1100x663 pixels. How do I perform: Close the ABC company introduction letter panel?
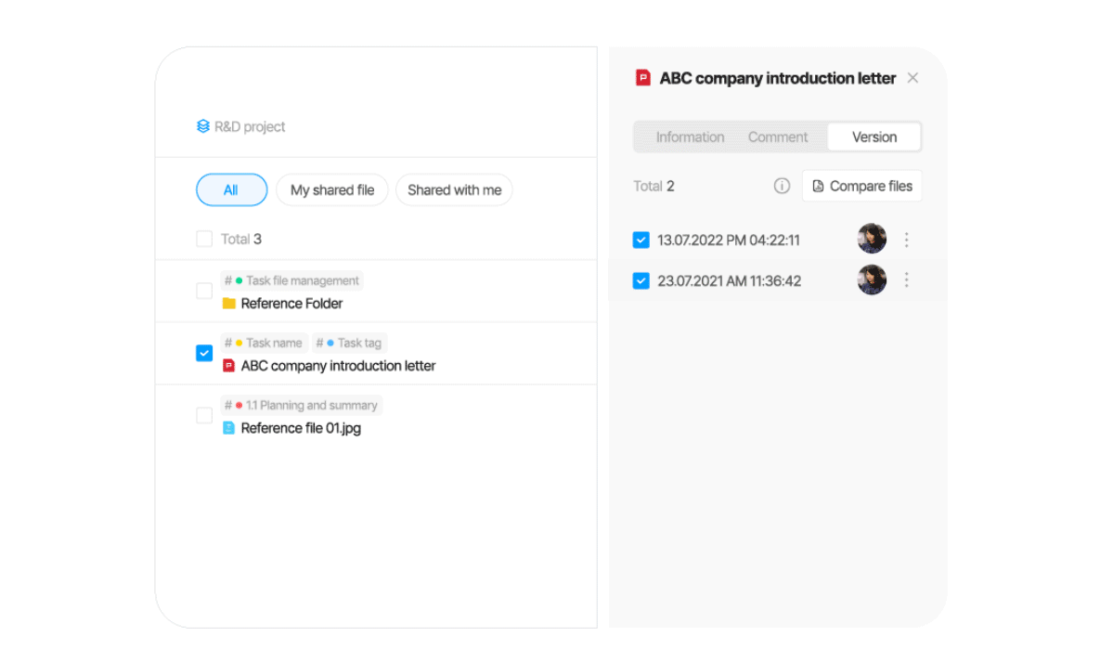[912, 78]
